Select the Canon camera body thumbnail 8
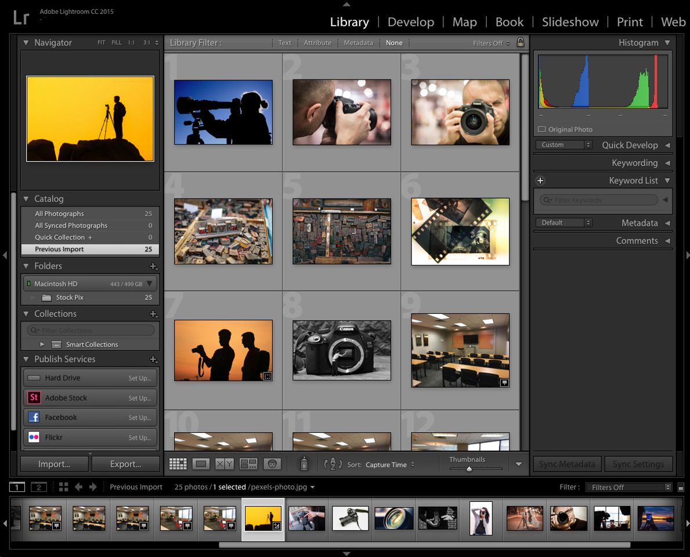690x557 pixels. pos(341,350)
